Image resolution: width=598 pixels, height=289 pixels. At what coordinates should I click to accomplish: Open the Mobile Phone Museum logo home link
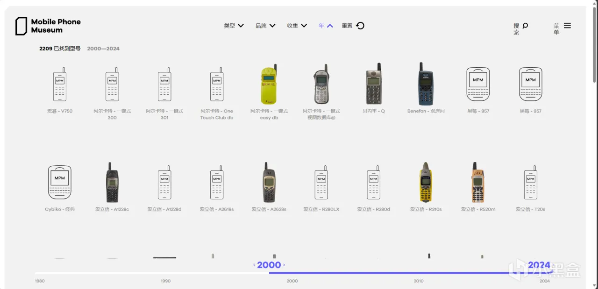(x=48, y=26)
